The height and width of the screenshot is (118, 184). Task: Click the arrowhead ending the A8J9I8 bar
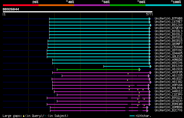[x=140, y=70]
